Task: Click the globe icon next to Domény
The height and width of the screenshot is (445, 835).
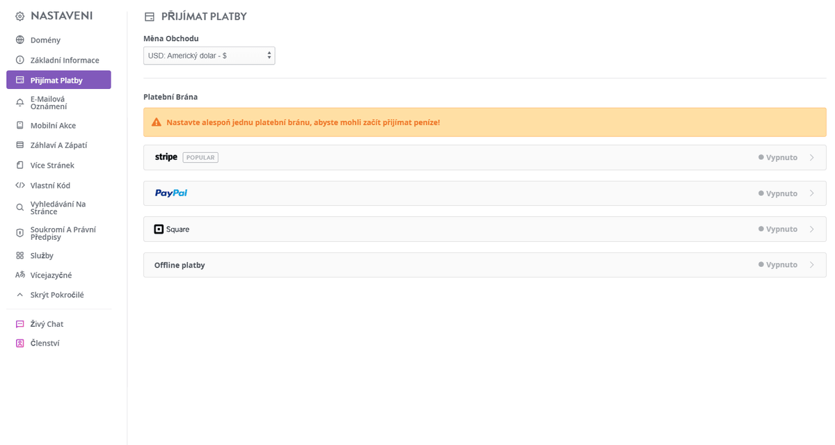Action: [20, 40]
